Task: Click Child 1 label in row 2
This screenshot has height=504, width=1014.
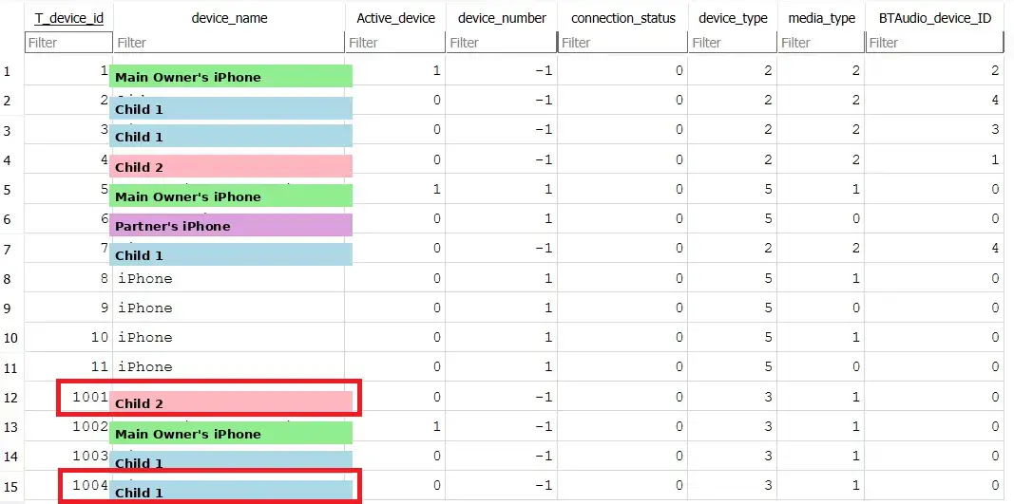Action: tap(231, 108)
